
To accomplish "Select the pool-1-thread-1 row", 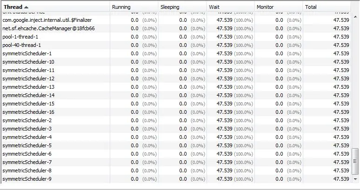I will (20, 37).
